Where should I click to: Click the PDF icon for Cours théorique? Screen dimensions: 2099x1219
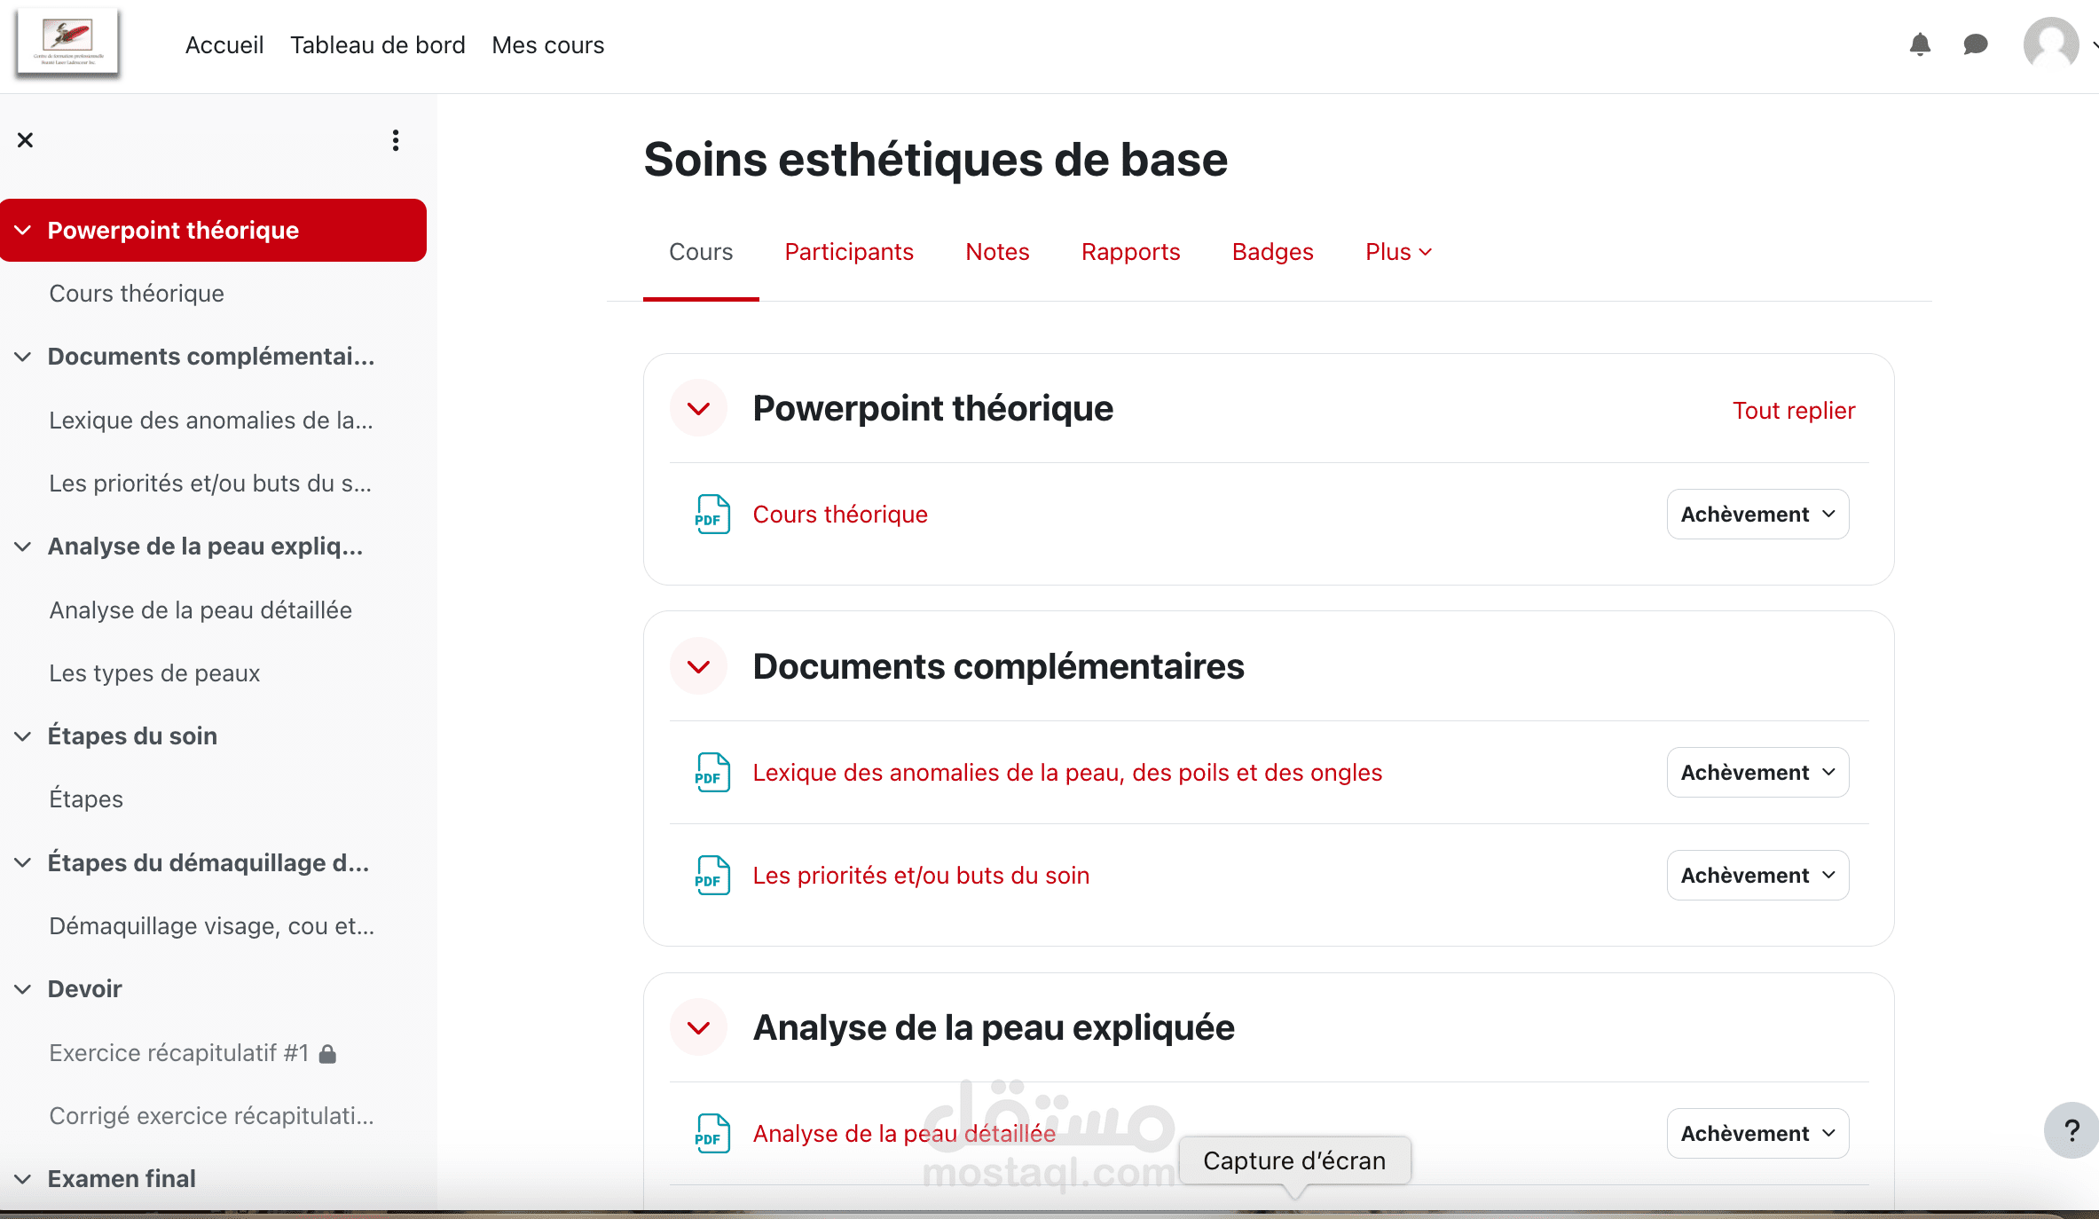711,515
